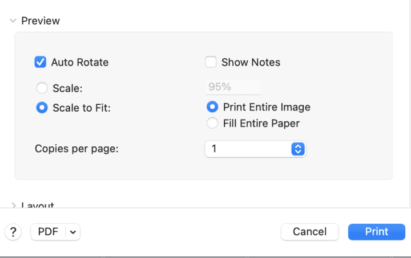Enable the Show Notes checkbox
411x258 pixels.
[x=211, y=62]
